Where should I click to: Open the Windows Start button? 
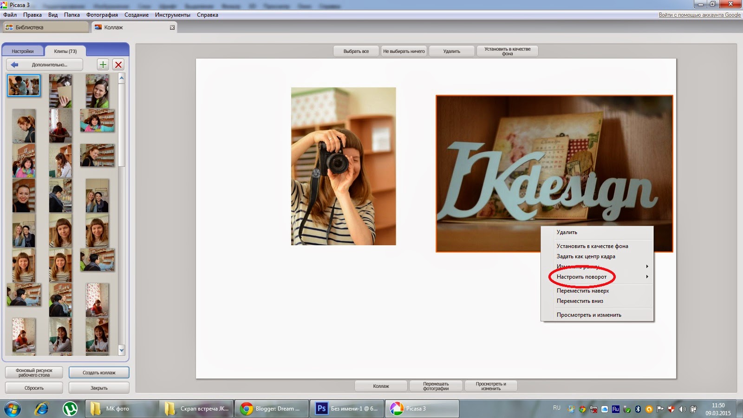point(13,409)
